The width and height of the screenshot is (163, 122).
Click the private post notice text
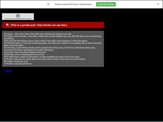tap(39, 25)
